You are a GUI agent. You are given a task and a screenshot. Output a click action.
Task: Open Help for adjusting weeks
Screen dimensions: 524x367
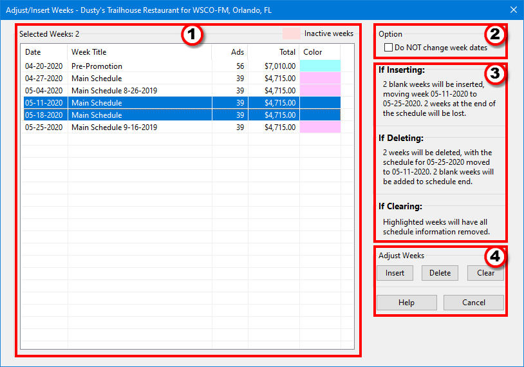point(406,303)
